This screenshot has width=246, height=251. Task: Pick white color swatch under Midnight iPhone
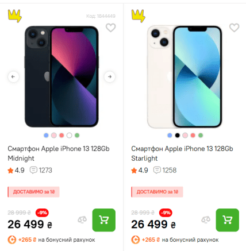click(69, 136)
